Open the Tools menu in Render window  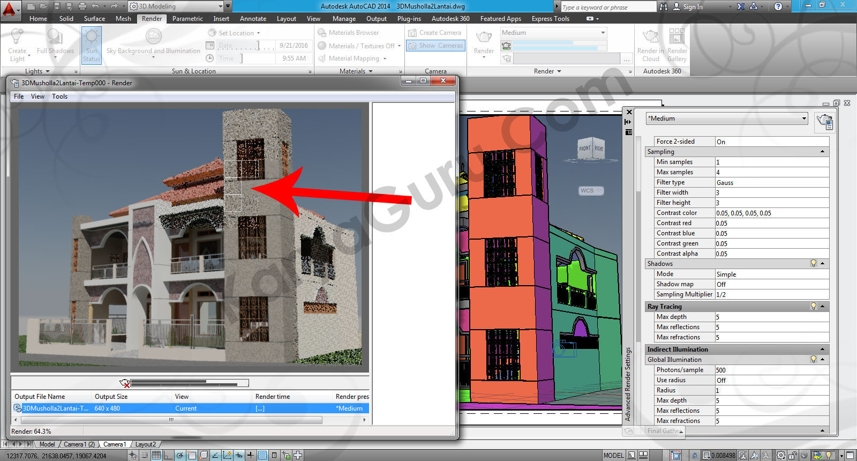click(x=59, y=96)
